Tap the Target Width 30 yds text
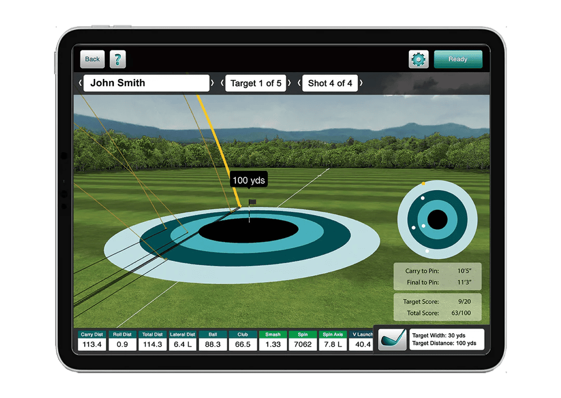 438,335
